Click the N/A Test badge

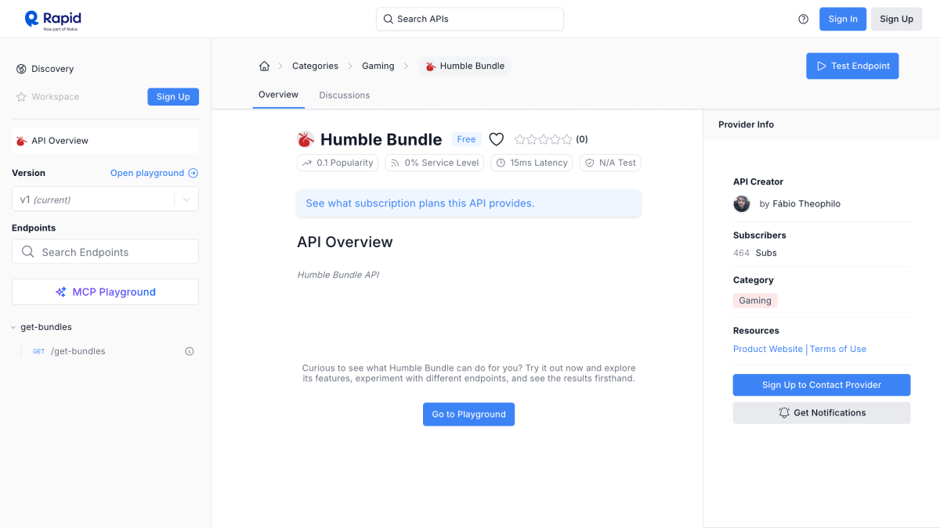click(x=610, y=163)
